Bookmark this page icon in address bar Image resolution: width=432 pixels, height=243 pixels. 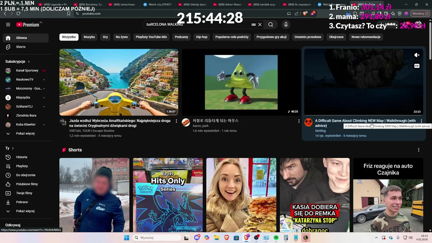point(69,13)
